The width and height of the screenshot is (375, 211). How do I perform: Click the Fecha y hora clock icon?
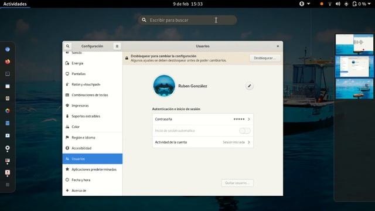(x=67, y=180)
